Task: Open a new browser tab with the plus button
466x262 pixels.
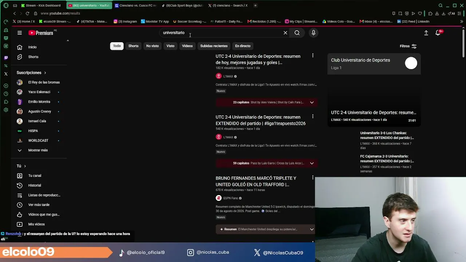Action: (255, 5)
